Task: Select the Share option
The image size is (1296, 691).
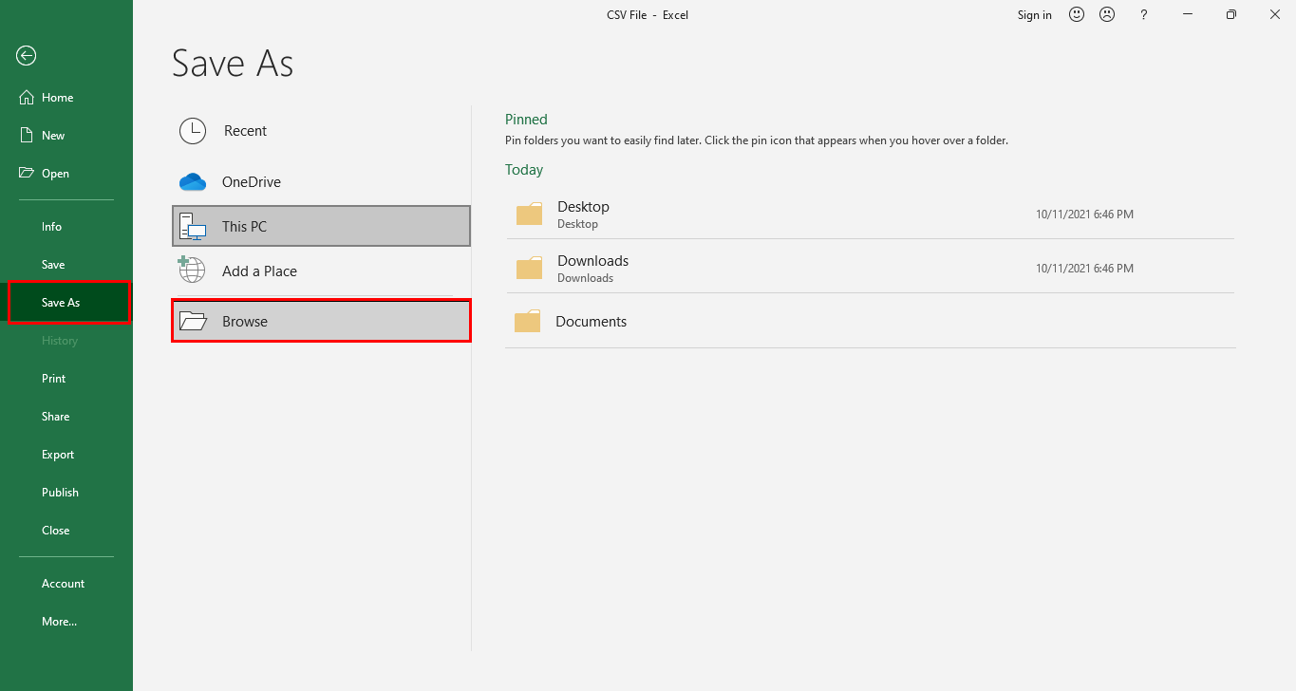Action: coord(55,416)
